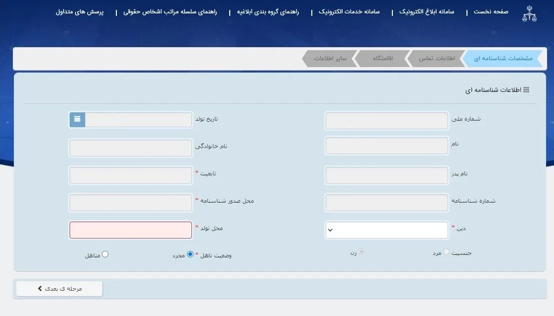
Task: Choose متاهل as marital status
Action: coord(105,253)
